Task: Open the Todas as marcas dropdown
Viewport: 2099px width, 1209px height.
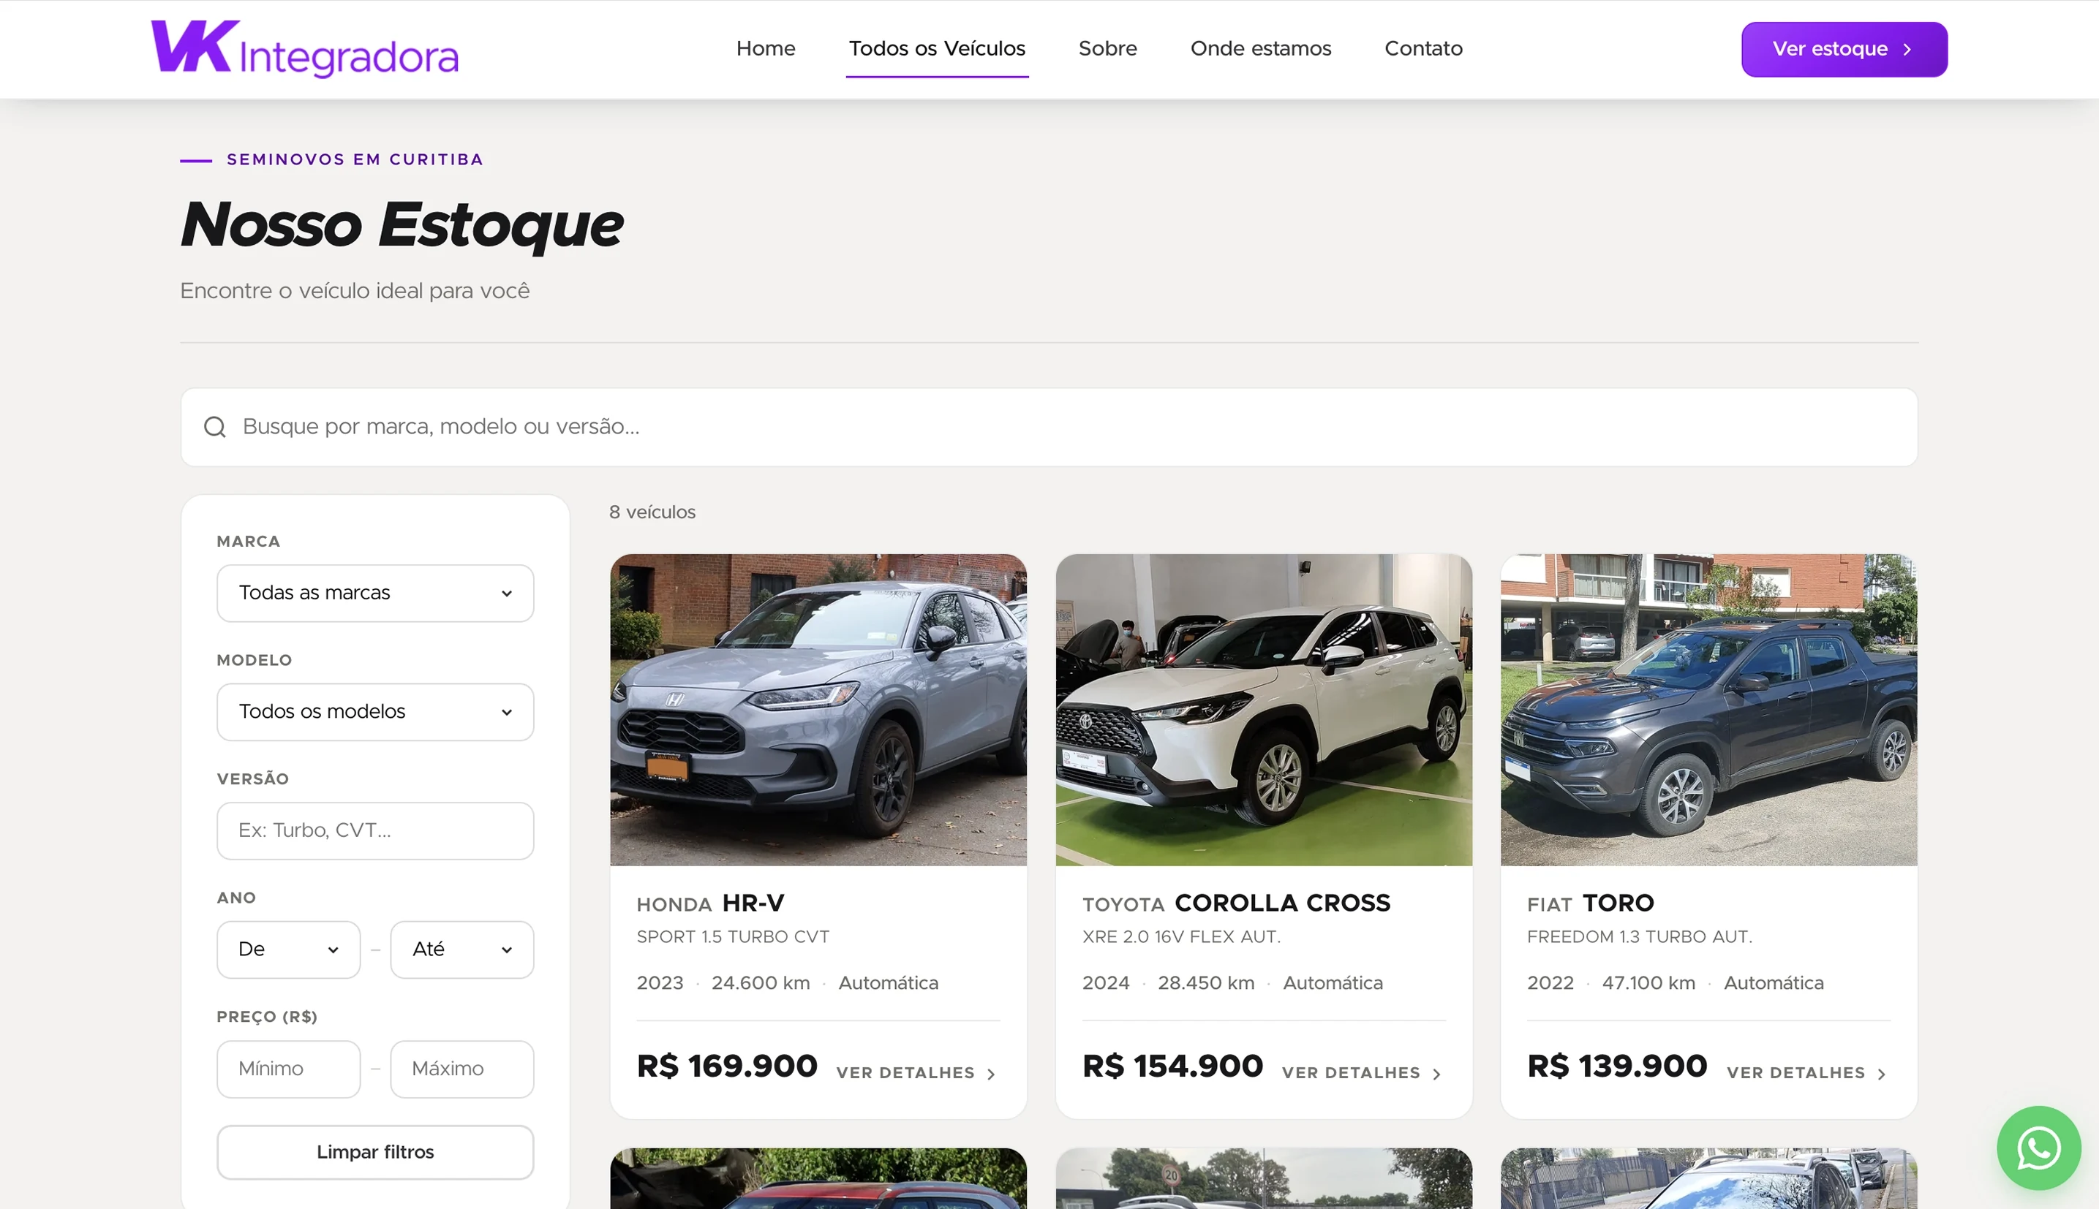Action: (374, 593)
